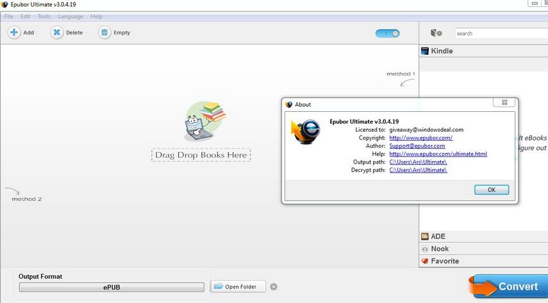
Task: Toggle the blue switch in the toolbar
Action: point(387,33)
